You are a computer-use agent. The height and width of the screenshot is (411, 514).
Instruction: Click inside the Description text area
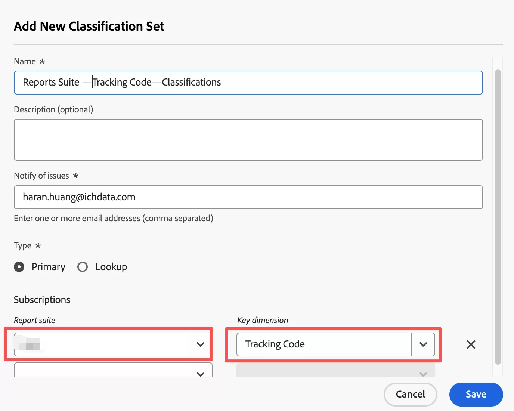[x=248, y=140]
